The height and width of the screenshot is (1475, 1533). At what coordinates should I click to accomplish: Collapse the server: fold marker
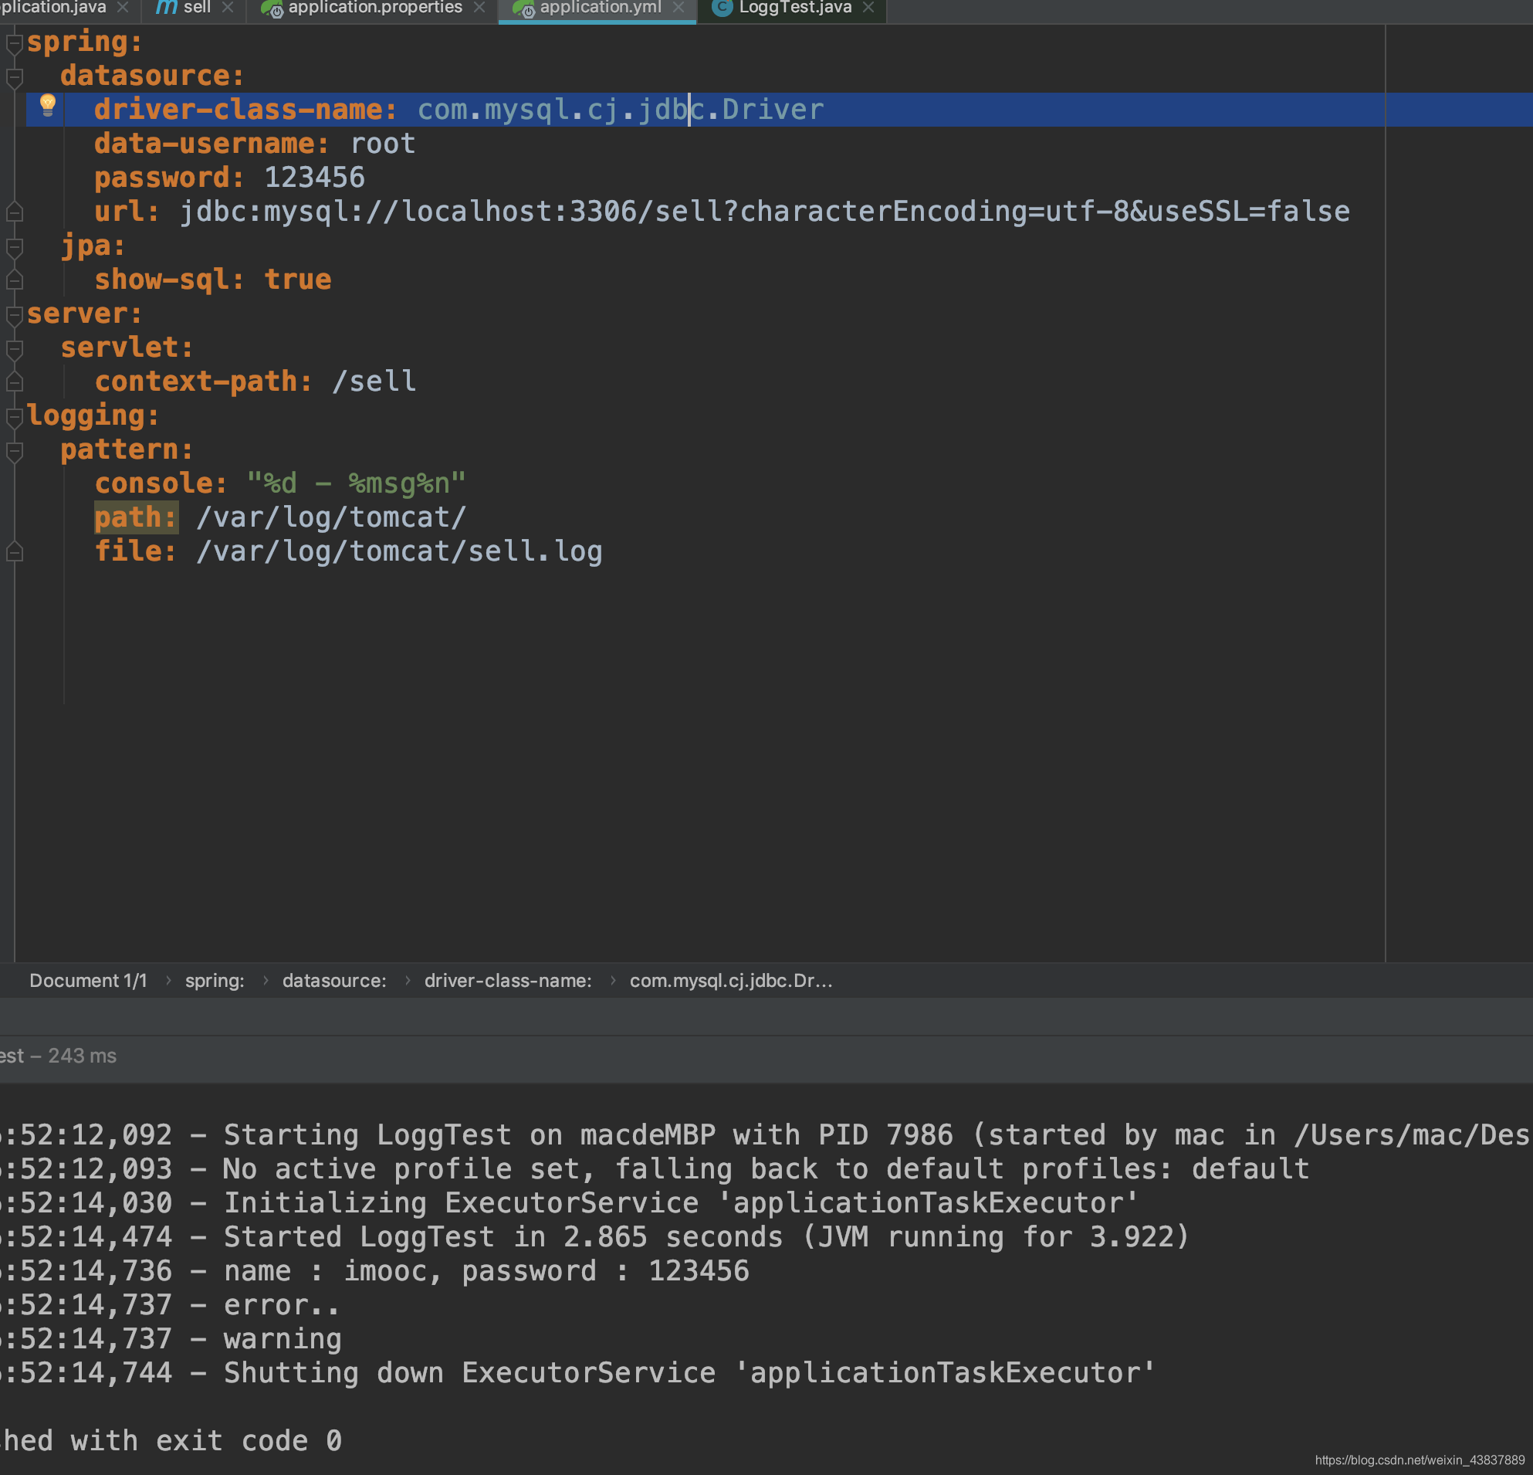click(x=14, y=315)
